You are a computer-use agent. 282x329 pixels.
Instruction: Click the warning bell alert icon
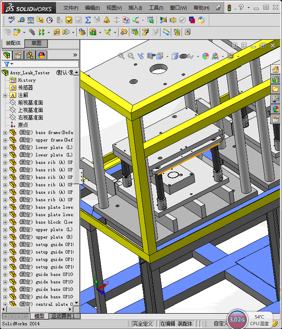(107, 20)
